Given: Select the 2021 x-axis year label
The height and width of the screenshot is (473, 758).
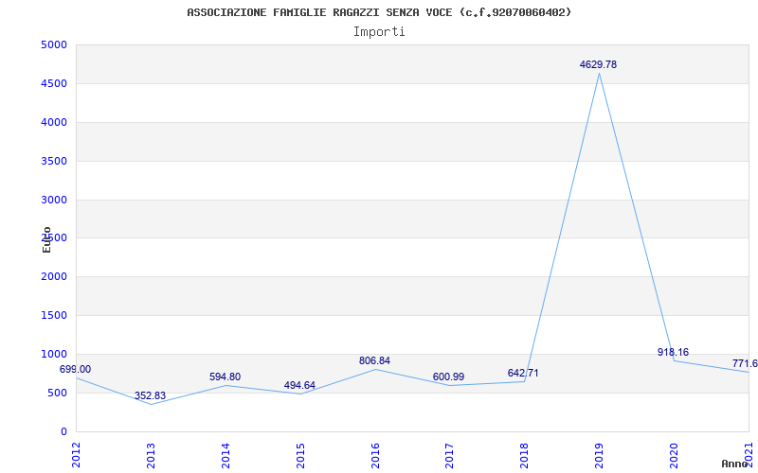Looking at the screenshot, I should [749, 456].
